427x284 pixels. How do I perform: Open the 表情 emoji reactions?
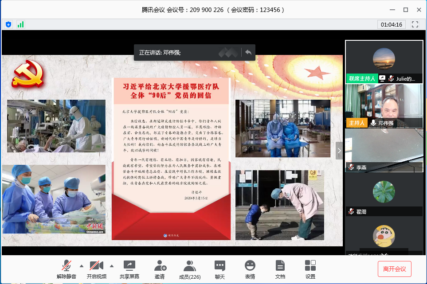click(250, 269)
